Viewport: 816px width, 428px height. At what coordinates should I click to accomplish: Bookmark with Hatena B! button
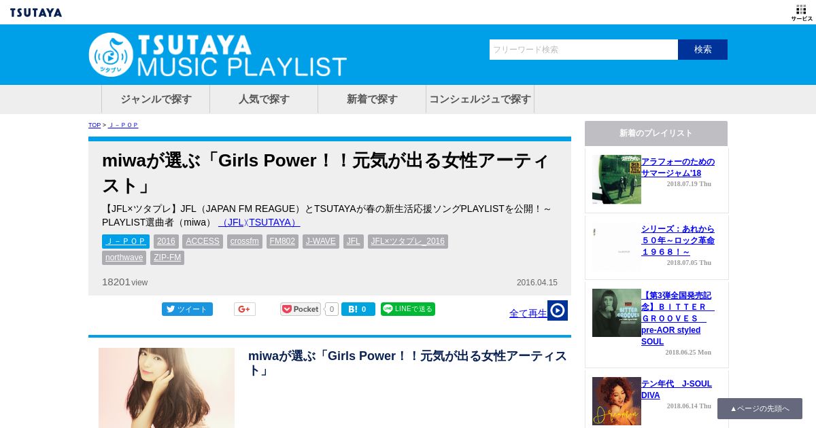358,309
